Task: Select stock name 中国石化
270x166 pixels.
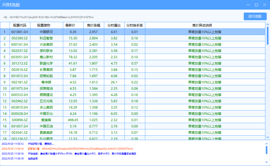Action: [x=46, y=114]
